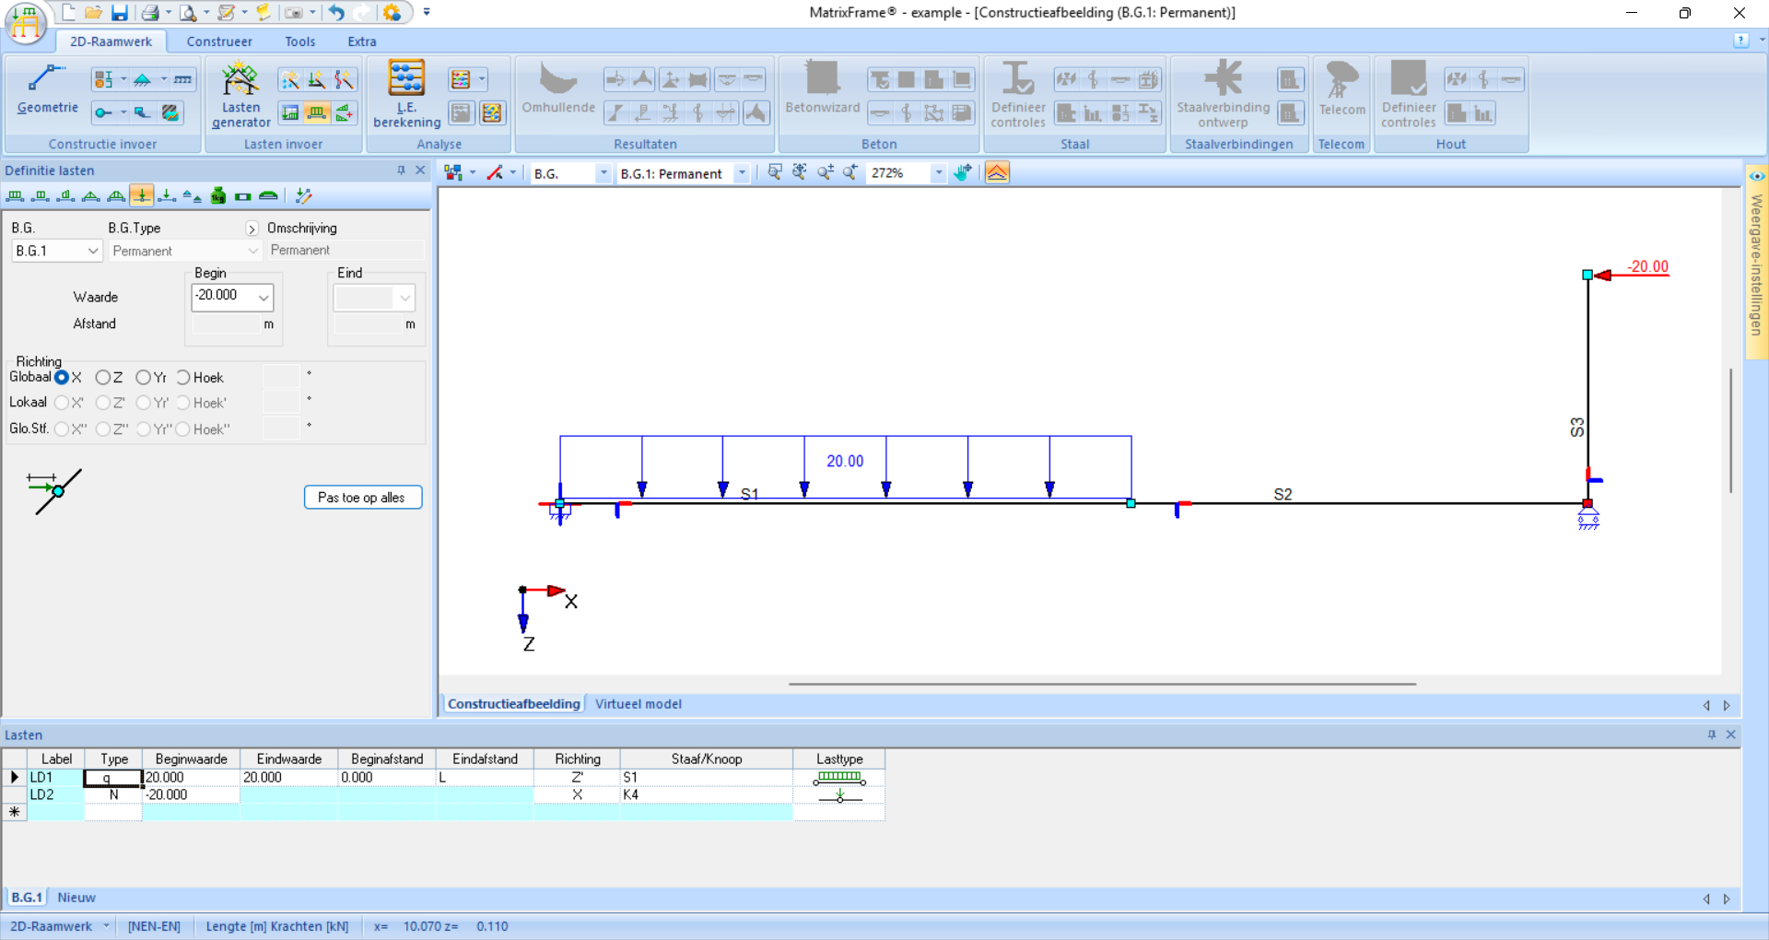Select Globaal Yr direction radio button

point(143,378)
